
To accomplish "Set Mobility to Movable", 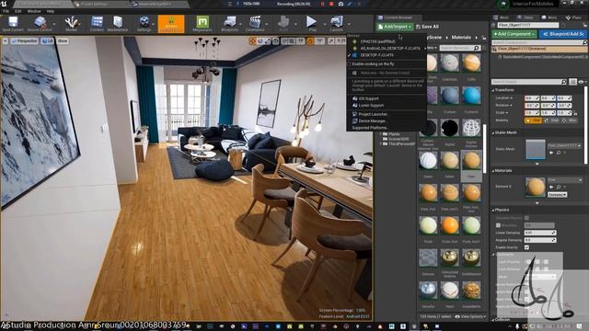I will coord(569,120).
